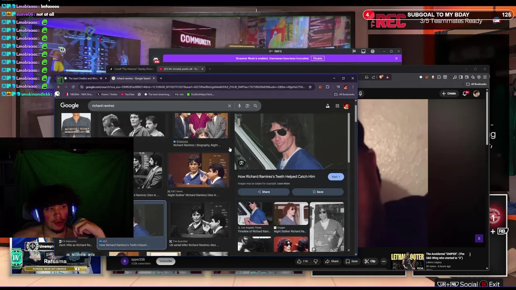Visit the Richard Ramirez teeth article
The width and height of the screenshot is (516, 290).
[x=335, y=177]
